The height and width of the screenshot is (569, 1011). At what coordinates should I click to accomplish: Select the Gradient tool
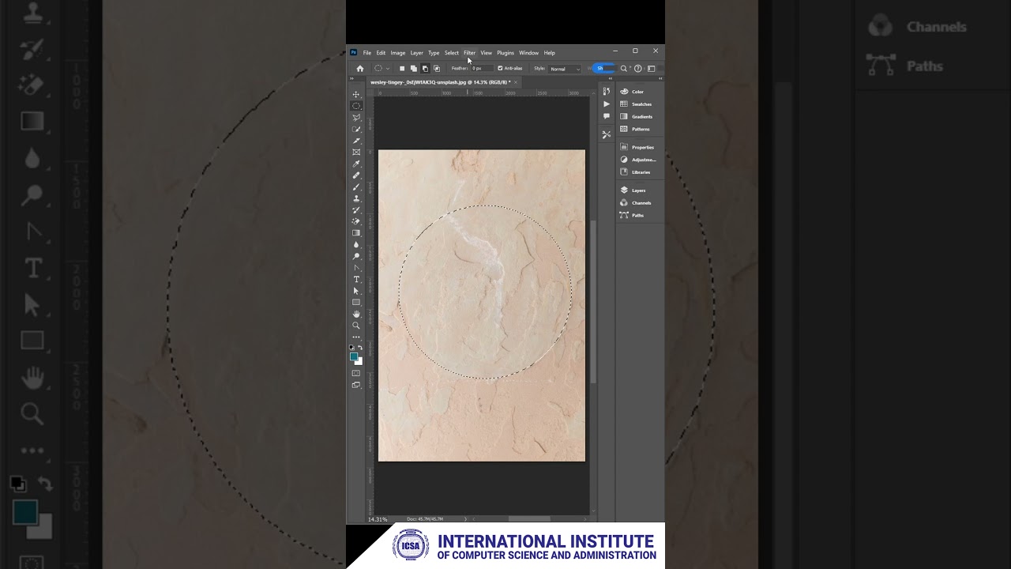(x=356, y=233)
